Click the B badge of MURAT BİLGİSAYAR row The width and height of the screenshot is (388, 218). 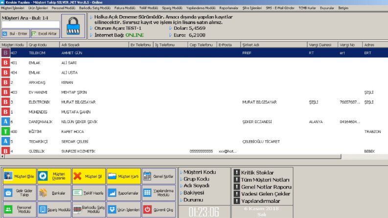click(5, 102)
